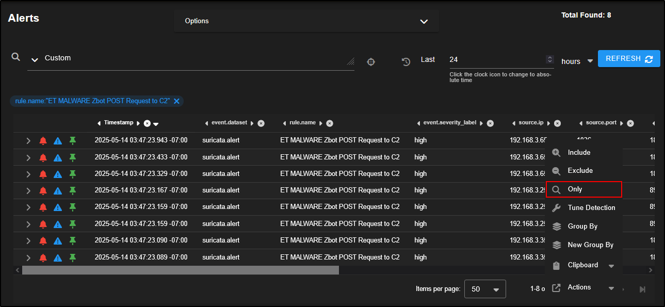Select Exclude from the context menu
Screen dimensions: 665x307
pos(580,171)
